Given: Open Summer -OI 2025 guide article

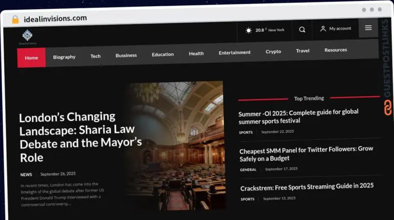Looking at the screenshot, I should 298,116.
